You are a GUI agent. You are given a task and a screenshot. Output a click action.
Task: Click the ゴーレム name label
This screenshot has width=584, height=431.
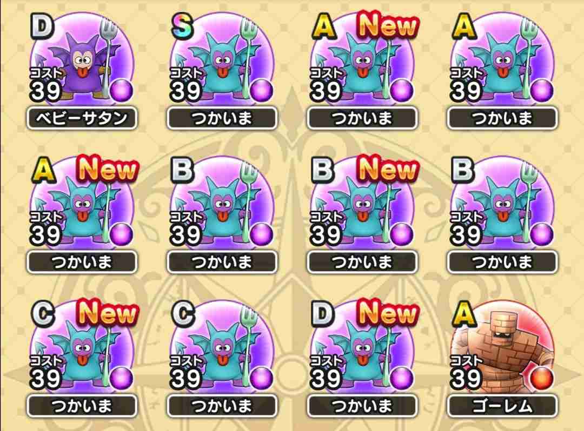(x=502, y=406)
